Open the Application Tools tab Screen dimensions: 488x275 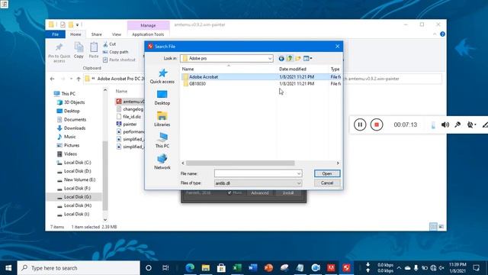tap(148, 34)
